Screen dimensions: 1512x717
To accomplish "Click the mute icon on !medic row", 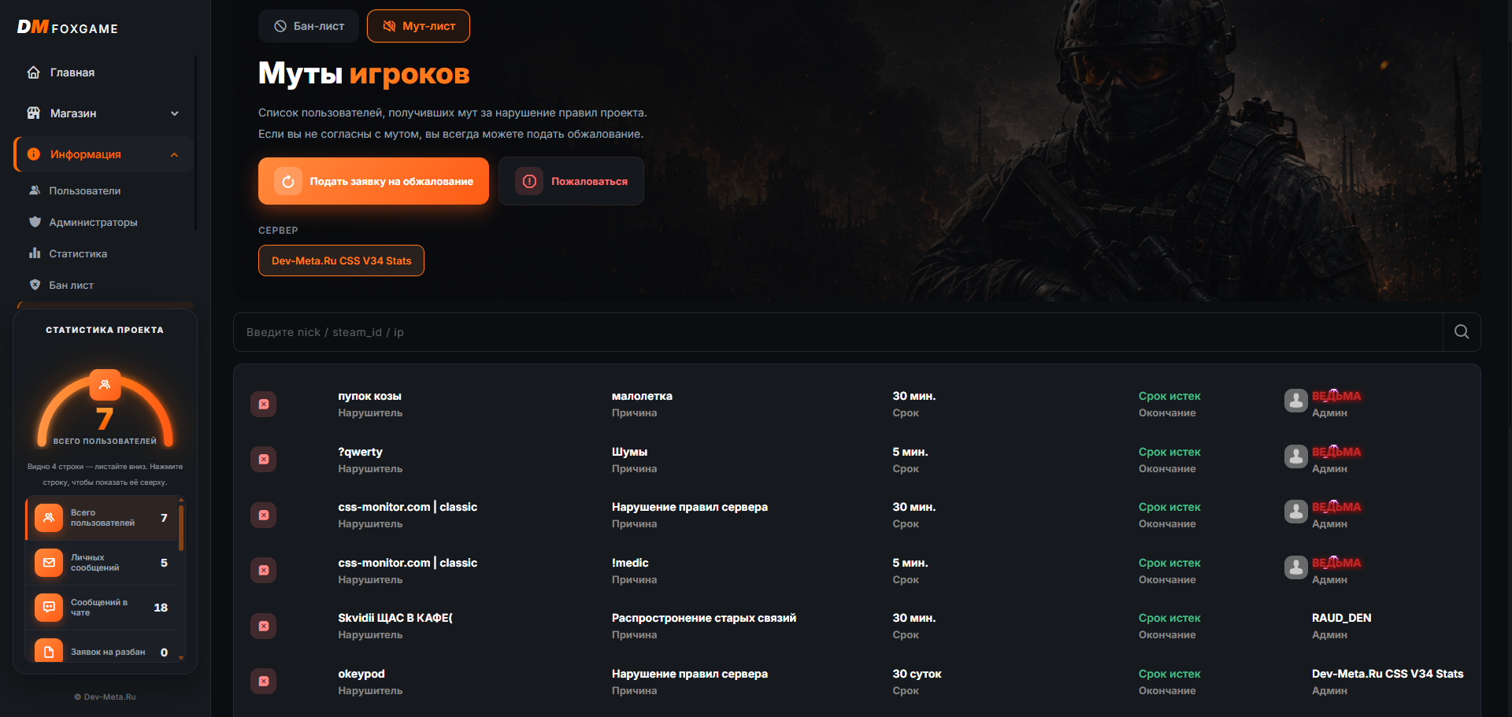I will [264, 571].
